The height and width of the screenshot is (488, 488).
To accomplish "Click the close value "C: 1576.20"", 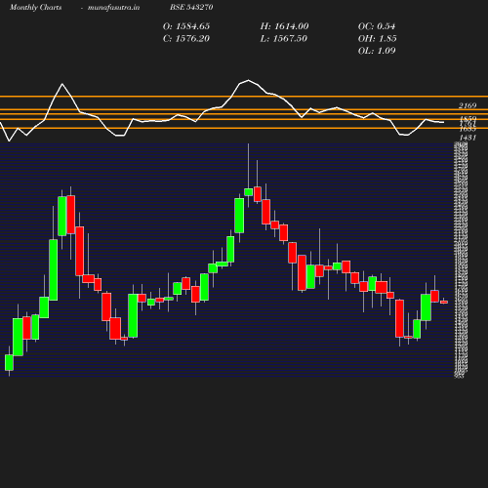I will [x=186, y=39].
